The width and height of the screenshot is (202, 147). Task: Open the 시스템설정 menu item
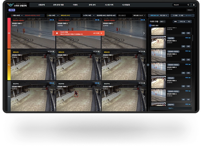(126, 5)
